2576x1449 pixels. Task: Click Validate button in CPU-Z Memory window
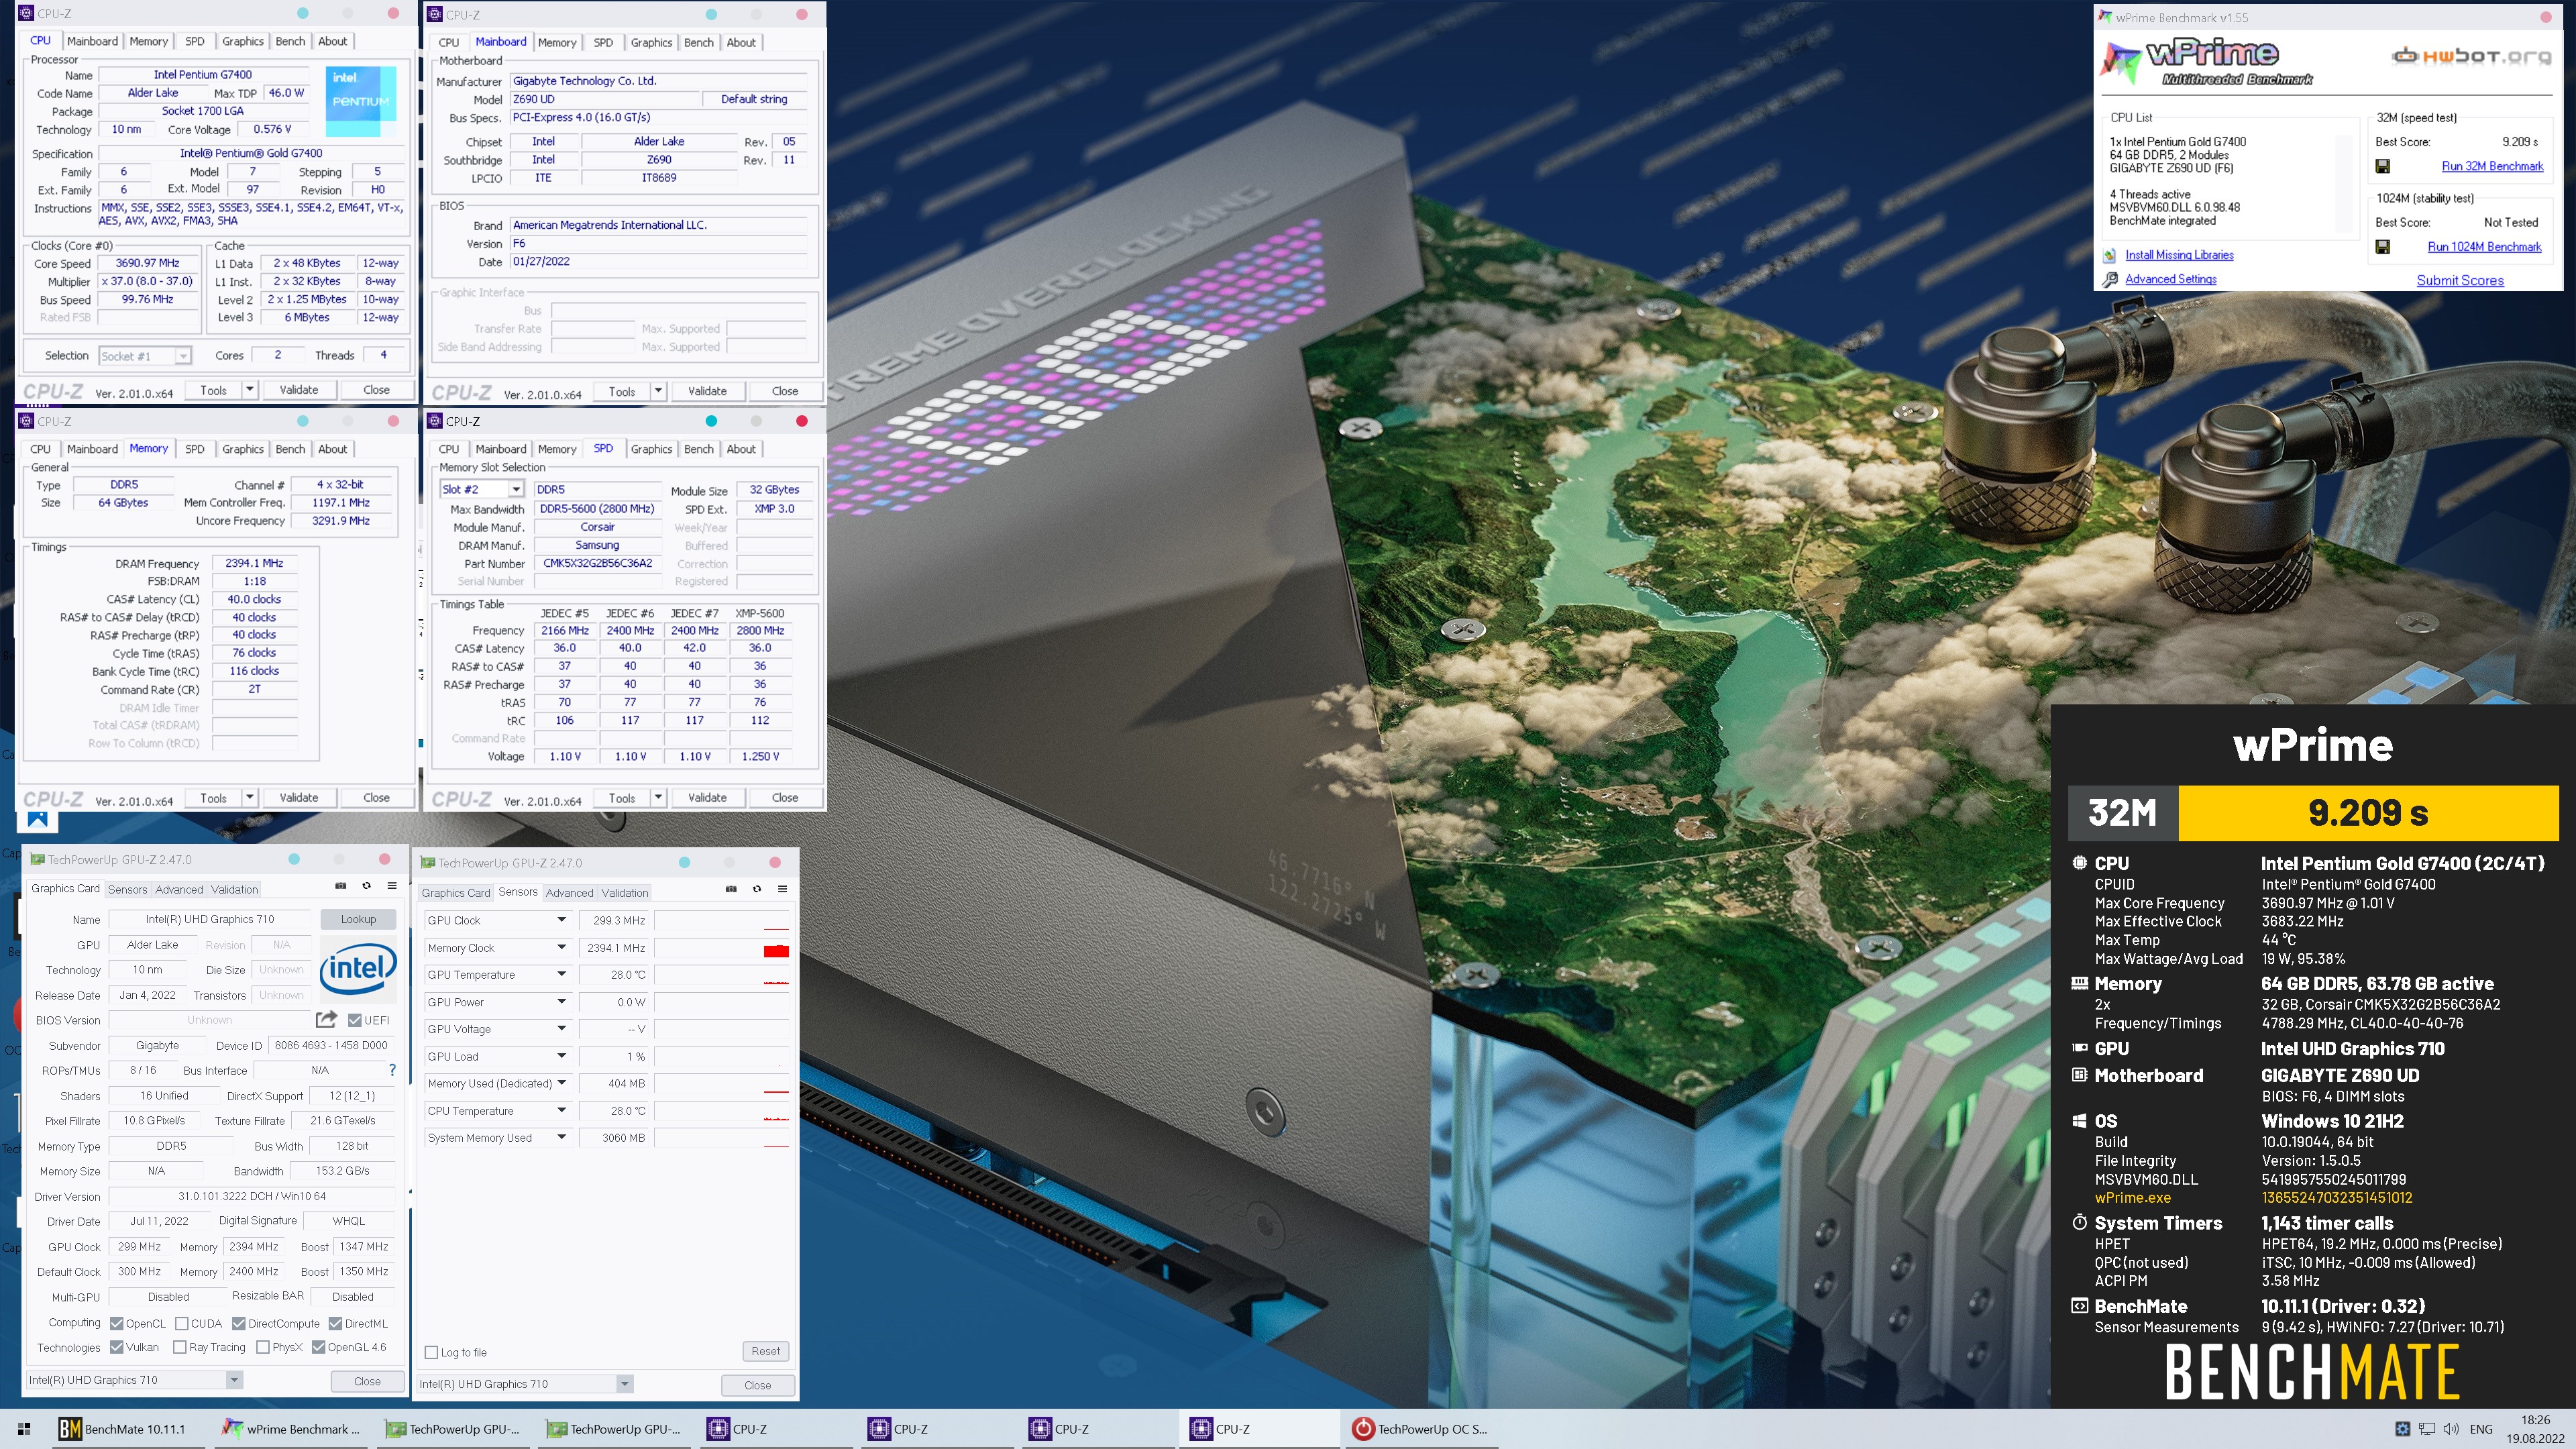click(x=298, y=797)
